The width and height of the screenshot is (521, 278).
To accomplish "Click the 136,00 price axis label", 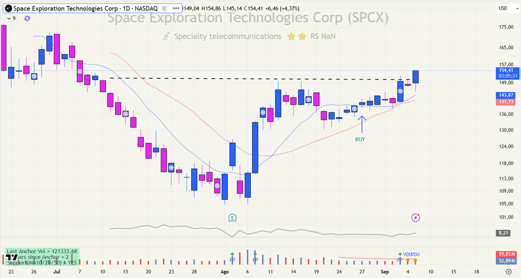I will [x=506, y=114].
